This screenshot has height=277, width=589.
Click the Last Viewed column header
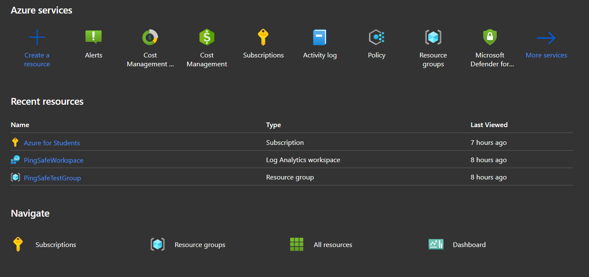coord(489,125)
